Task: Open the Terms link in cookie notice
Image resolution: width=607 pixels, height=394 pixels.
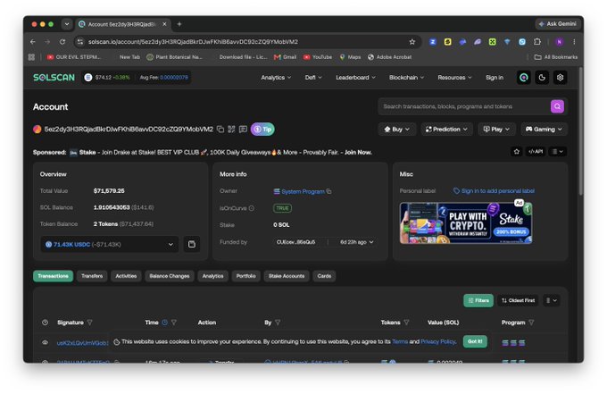Action: pos(400,341)
